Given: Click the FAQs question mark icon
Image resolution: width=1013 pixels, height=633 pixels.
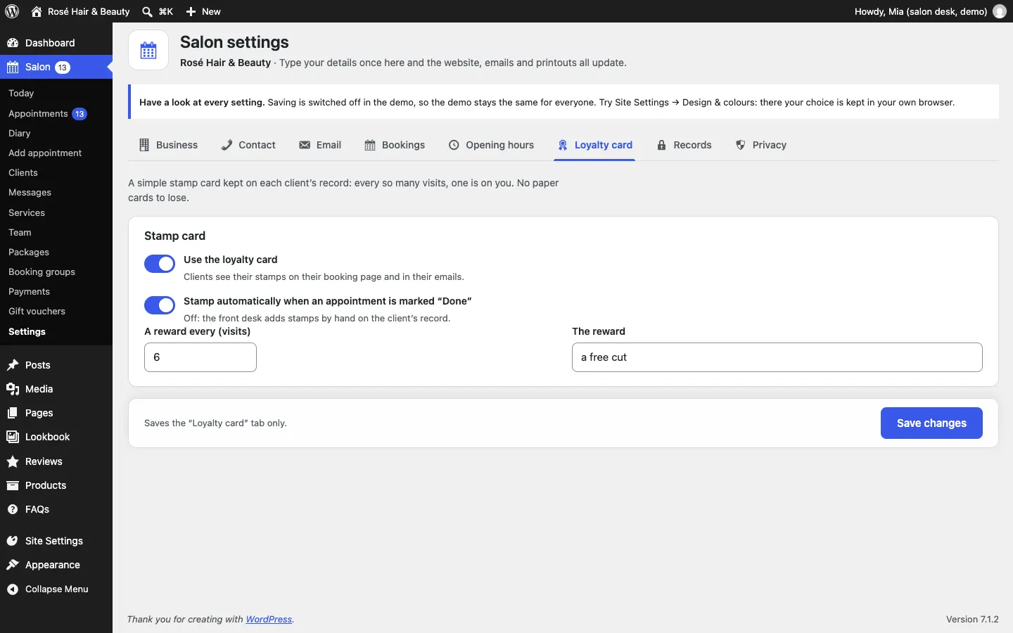Looking at the screenshot, I should tap(13, 509).
